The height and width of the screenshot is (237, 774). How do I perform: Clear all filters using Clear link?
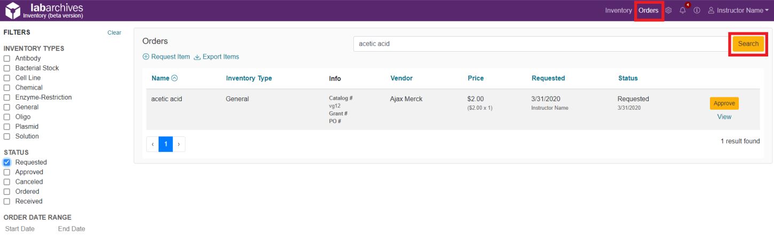[114, 32]
